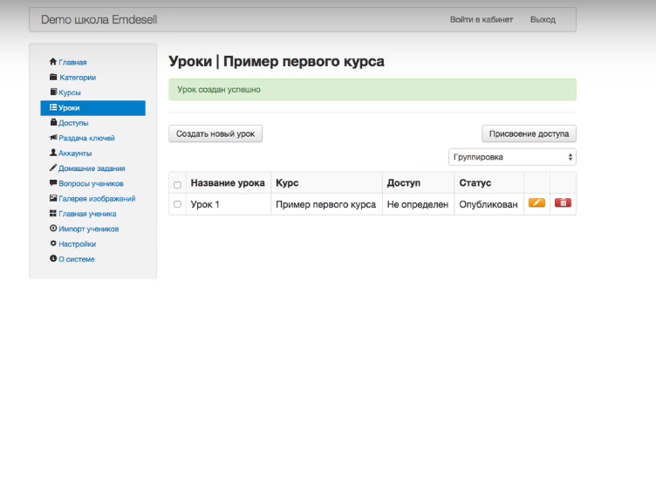The width and height of the screenshot is (656, 492).
Task: Tick the checkbox for Урок 1 row
Action: tap(177, 204)
